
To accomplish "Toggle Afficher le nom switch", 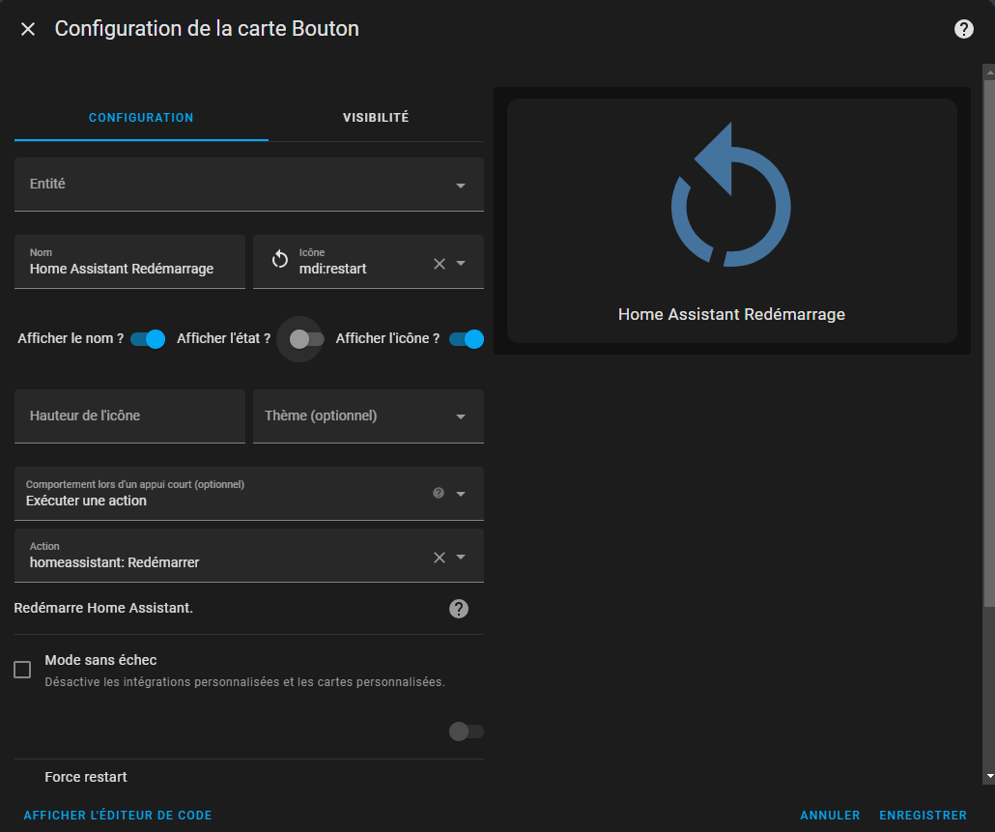I will [x=148, y=339].
